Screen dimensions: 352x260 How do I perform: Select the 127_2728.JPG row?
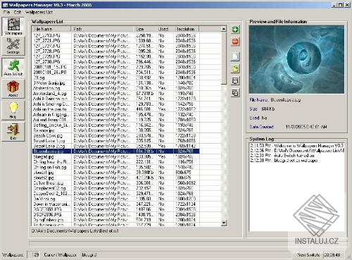pos(115,51)
